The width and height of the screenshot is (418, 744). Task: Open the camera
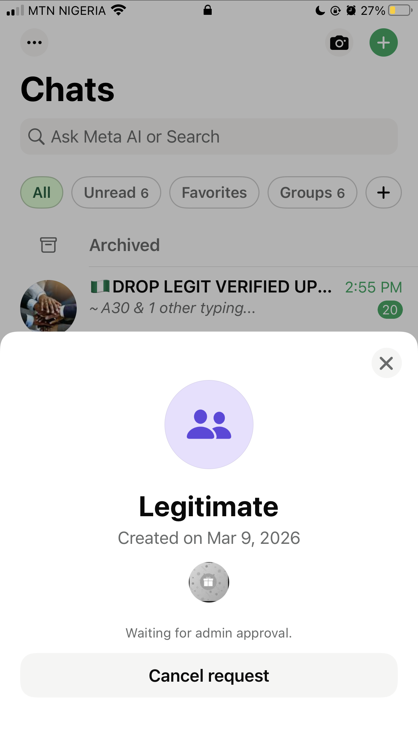(x=339, y=43)
